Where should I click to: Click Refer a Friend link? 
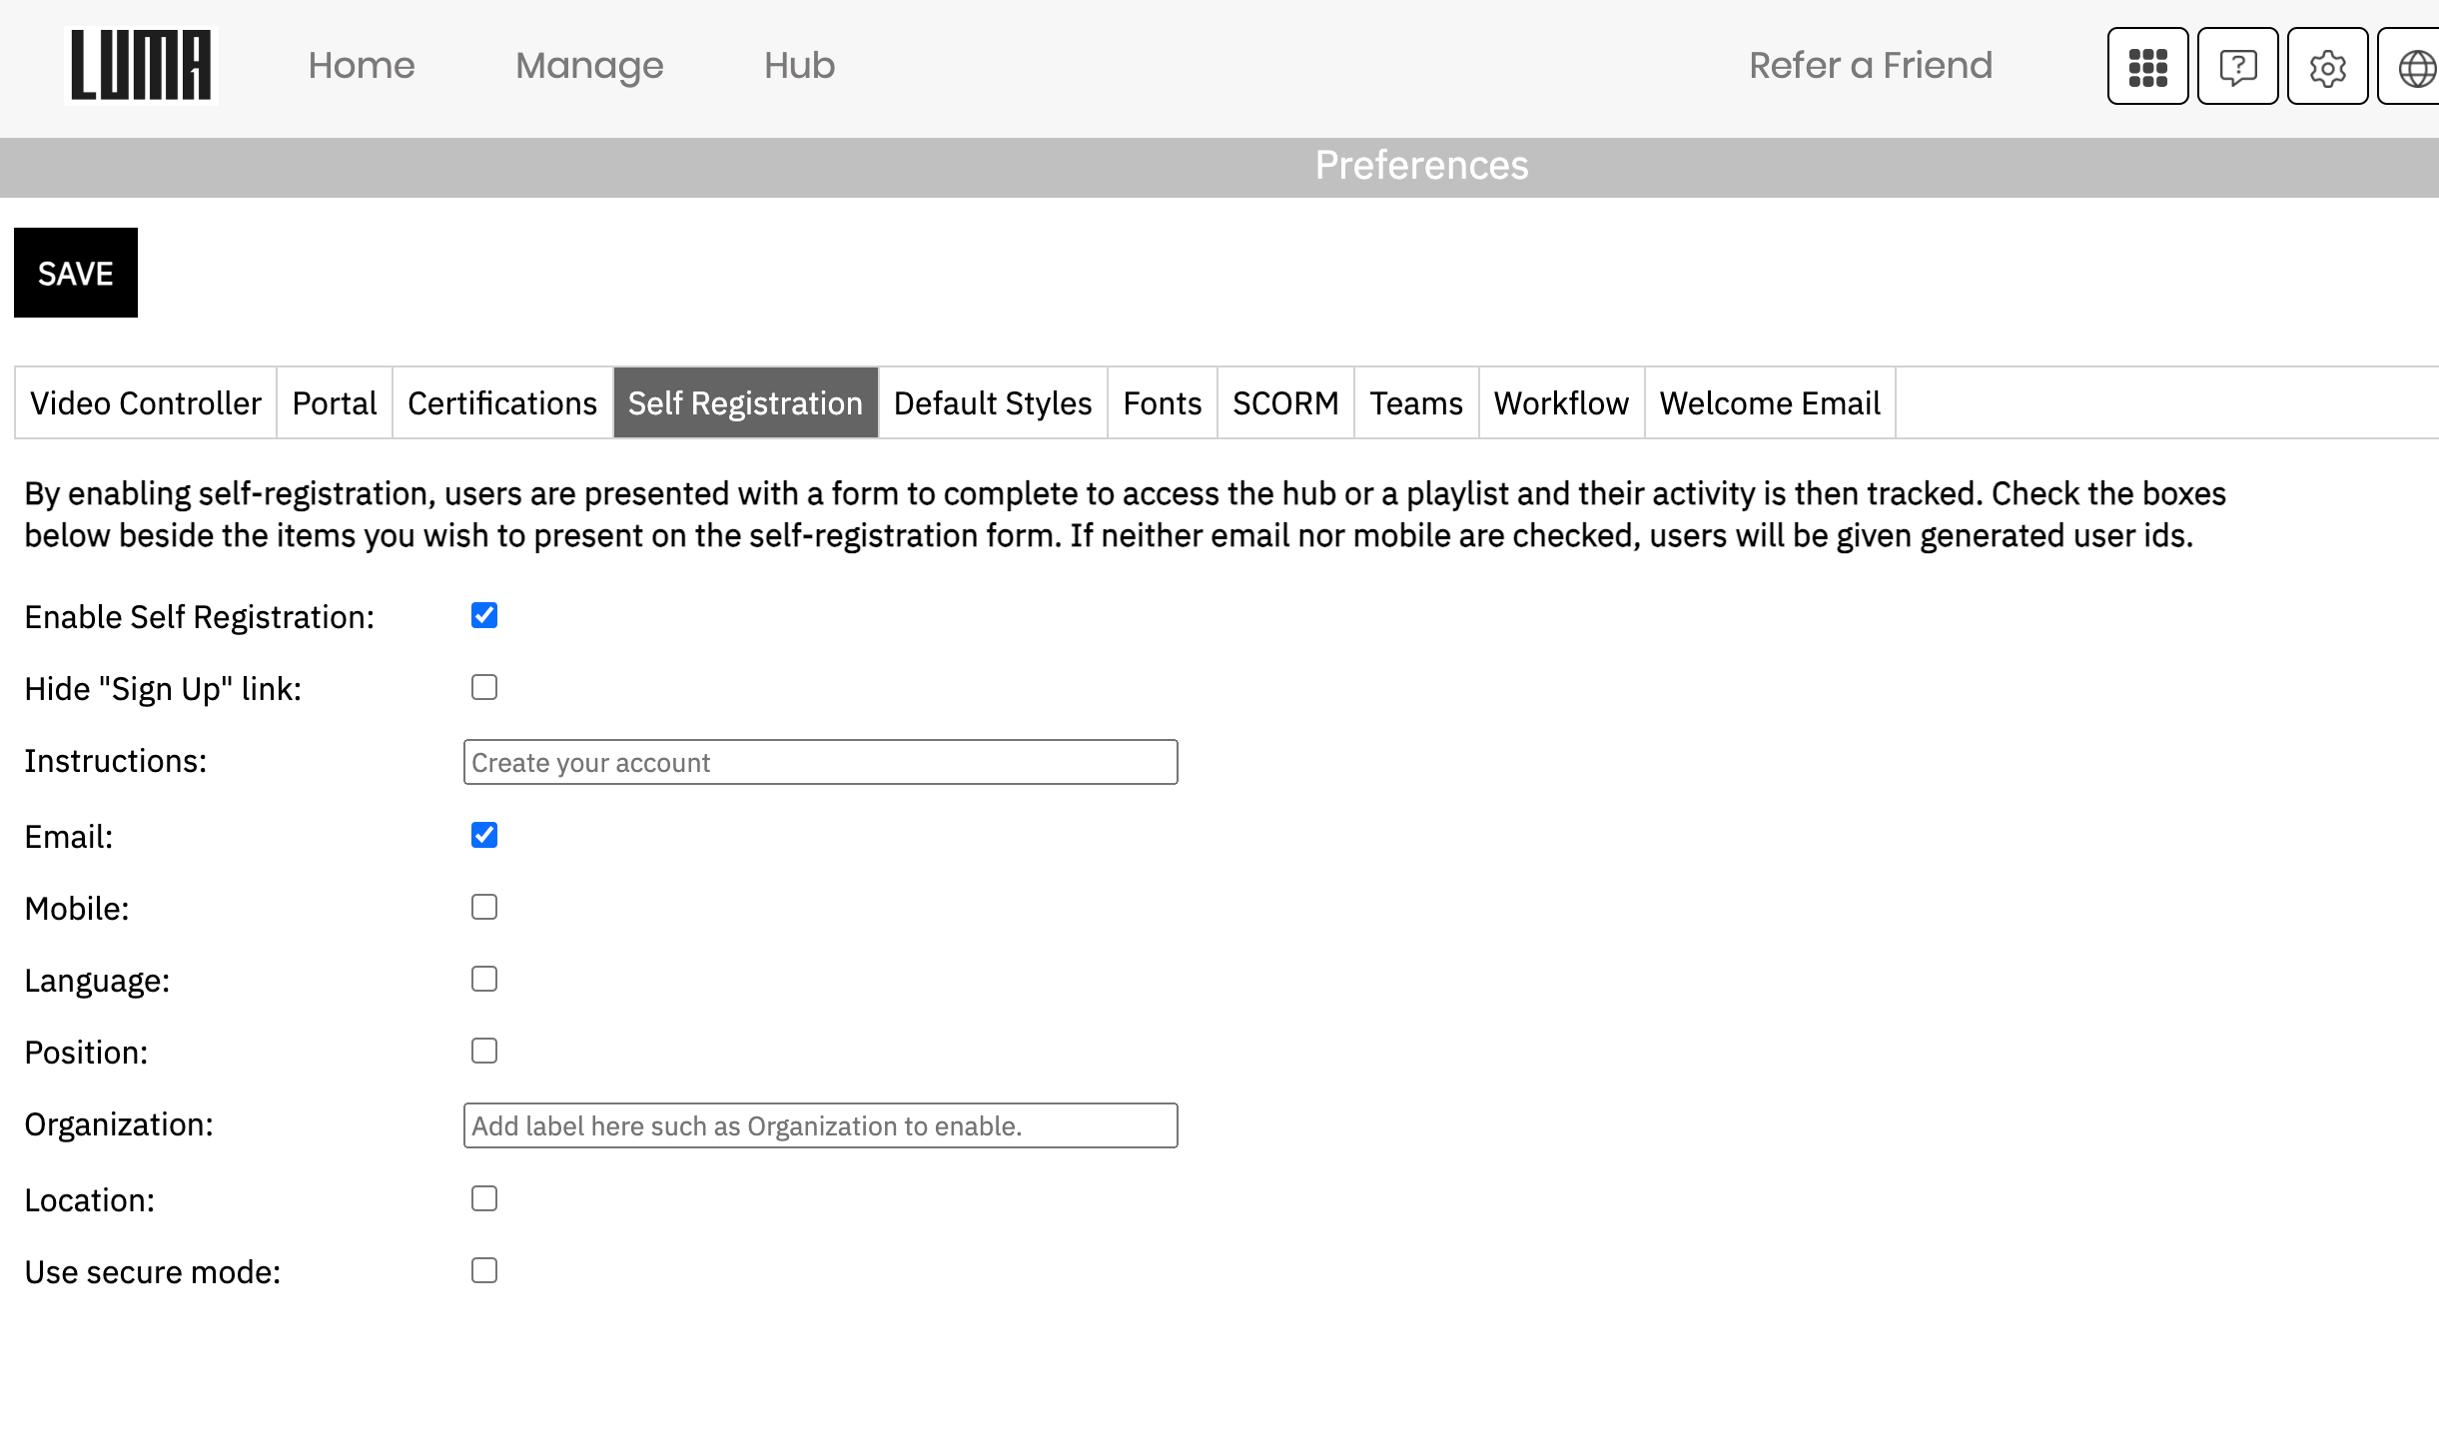[x=1870, y=66]
